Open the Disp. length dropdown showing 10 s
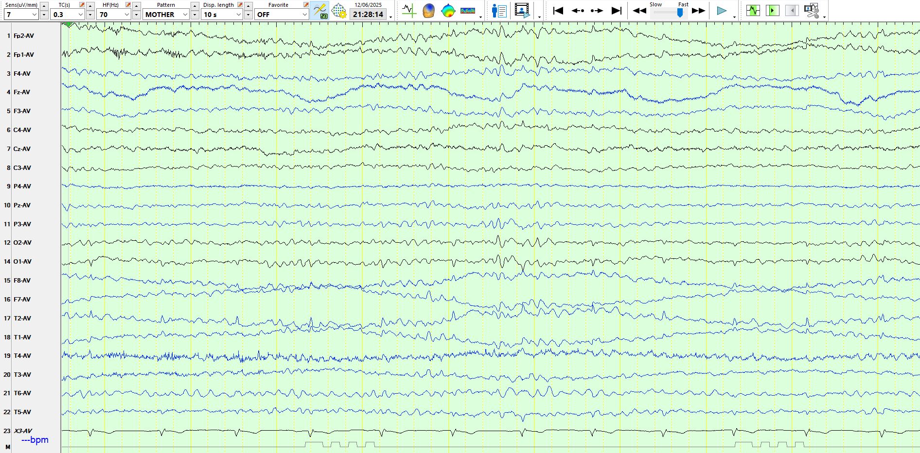Screen dimensions: 920x453 point(222,15)
